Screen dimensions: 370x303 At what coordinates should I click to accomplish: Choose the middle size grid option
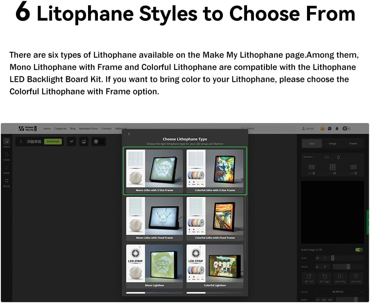click(332, 167)
